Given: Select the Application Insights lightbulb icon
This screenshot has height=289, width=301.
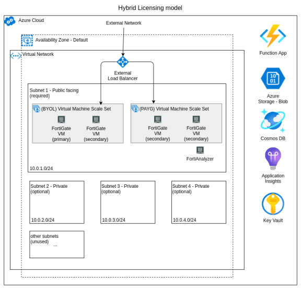Looking at the screenshot, I should pyautogui.click(x=273, y=159).
